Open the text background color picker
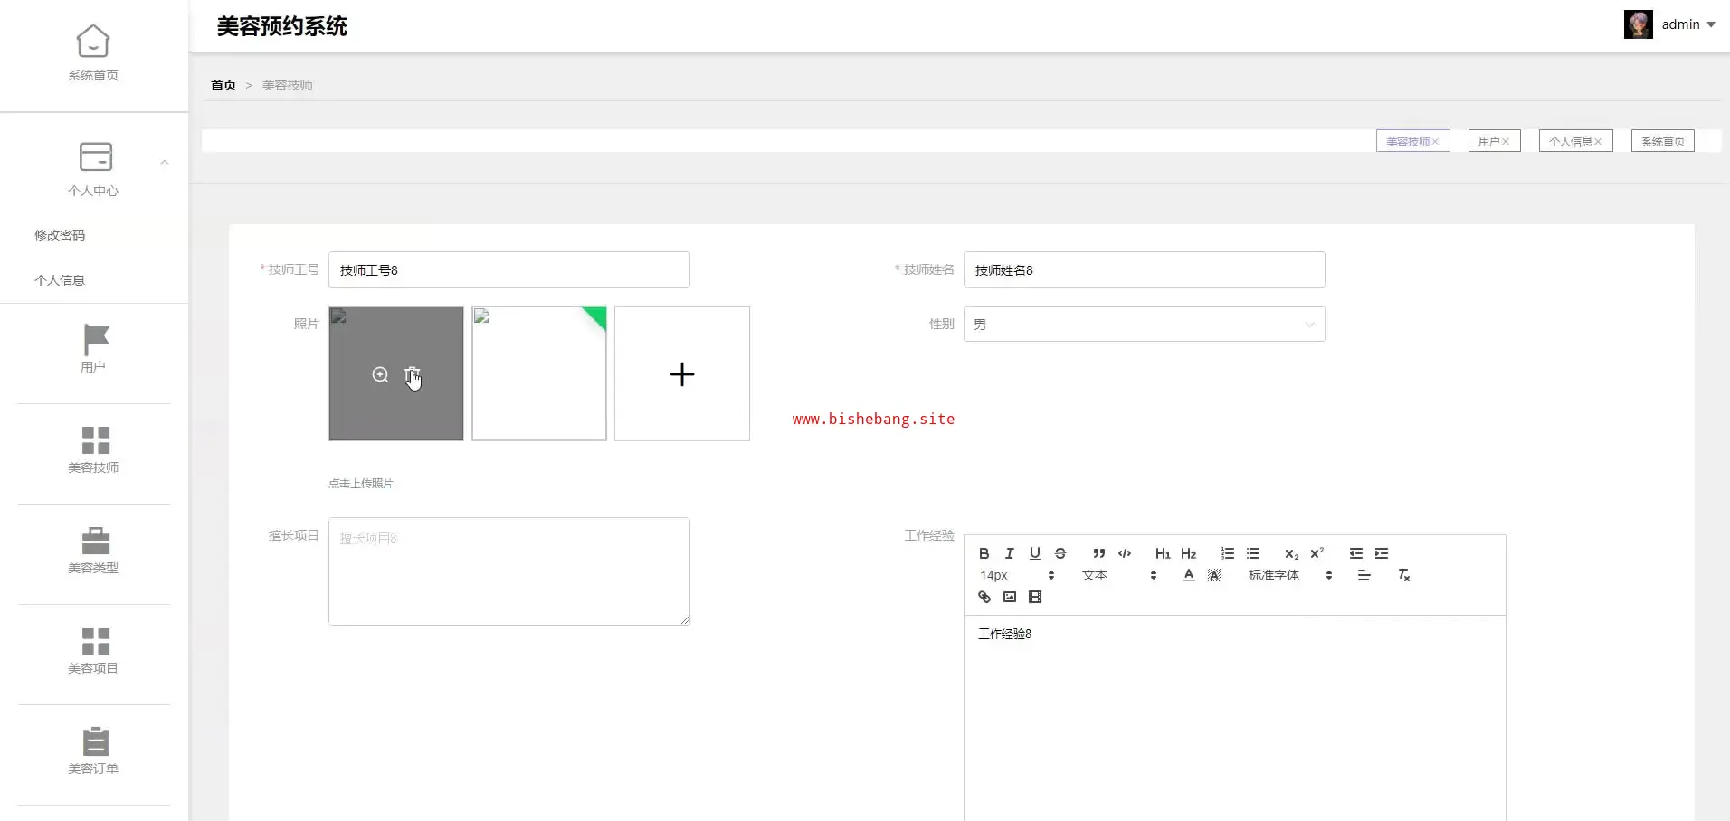The image size is (1730, 821). 1214,575
